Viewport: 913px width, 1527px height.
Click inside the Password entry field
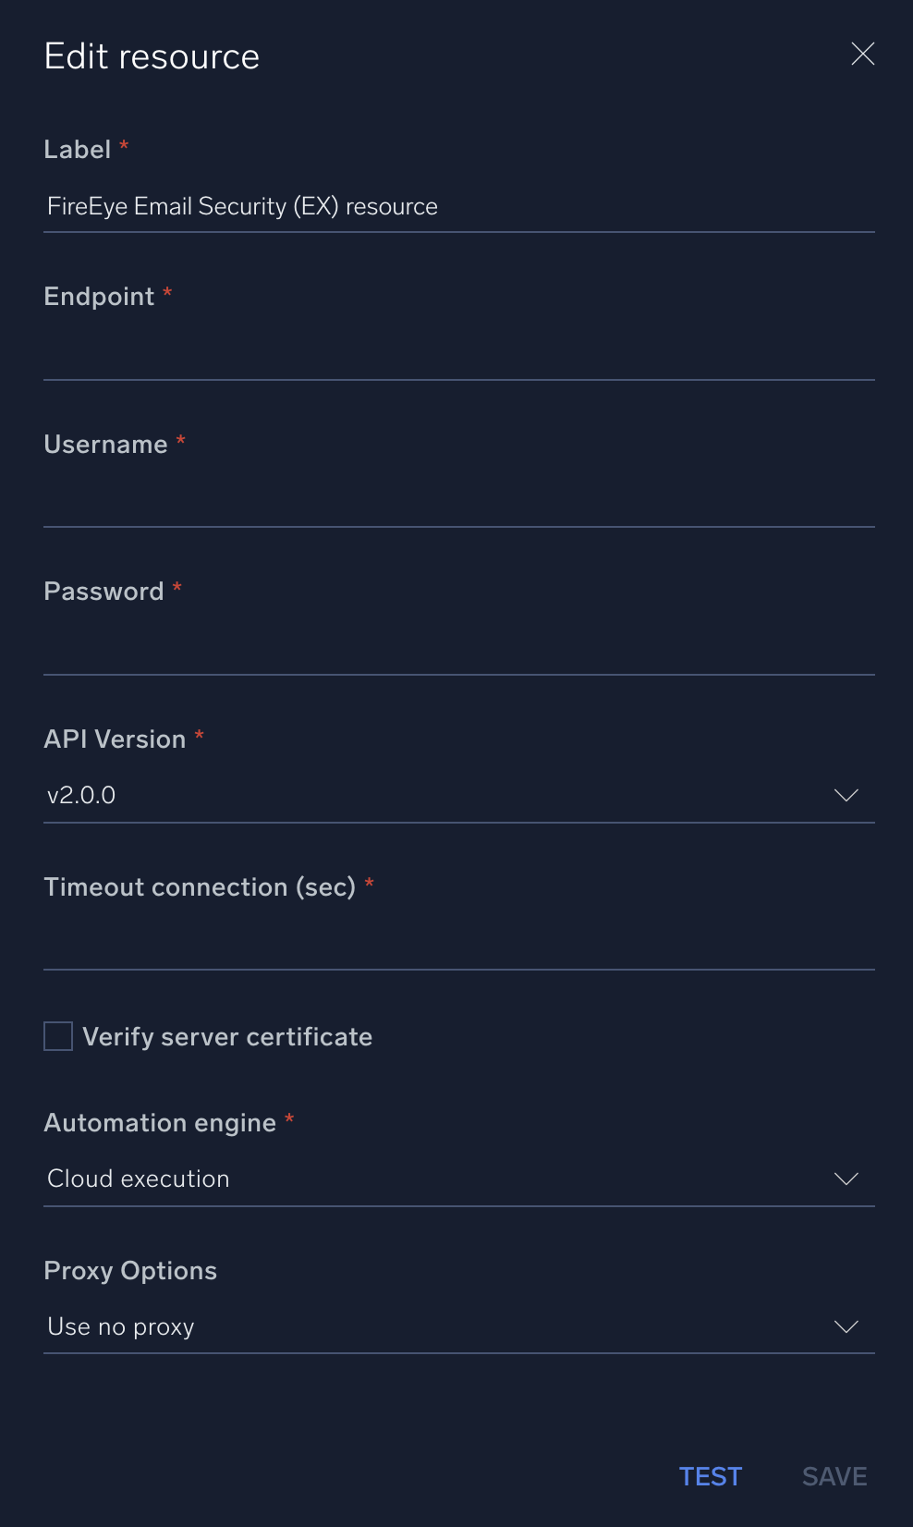pyautogui.click(x=459, y=652)
